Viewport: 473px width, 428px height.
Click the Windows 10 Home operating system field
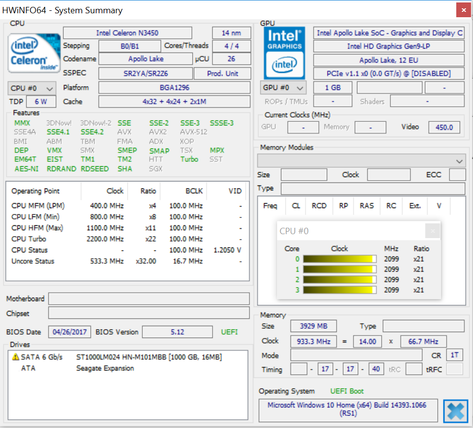pos(348,410)
